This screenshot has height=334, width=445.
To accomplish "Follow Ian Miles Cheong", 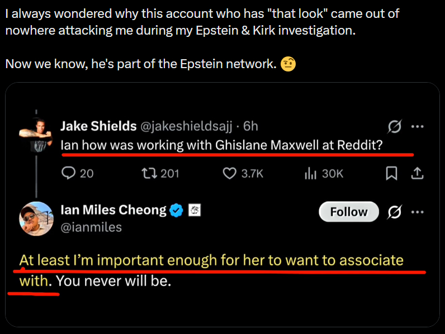I will 349,212.
